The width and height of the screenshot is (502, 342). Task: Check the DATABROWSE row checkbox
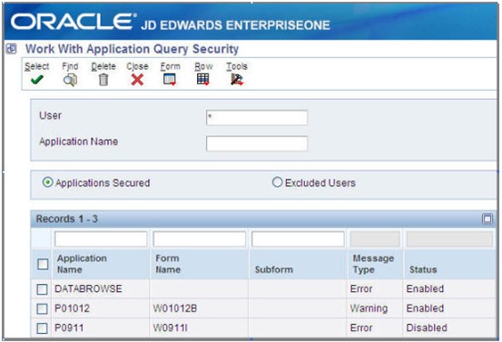(42, 289)
